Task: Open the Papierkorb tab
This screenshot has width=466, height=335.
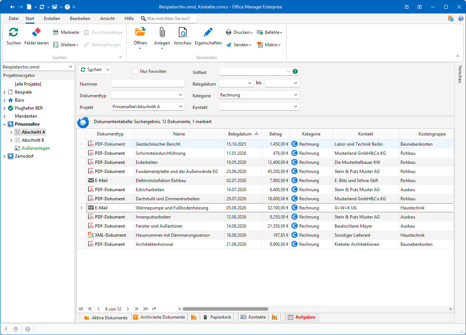Action: pyautogui.click(x=217, y=317)
